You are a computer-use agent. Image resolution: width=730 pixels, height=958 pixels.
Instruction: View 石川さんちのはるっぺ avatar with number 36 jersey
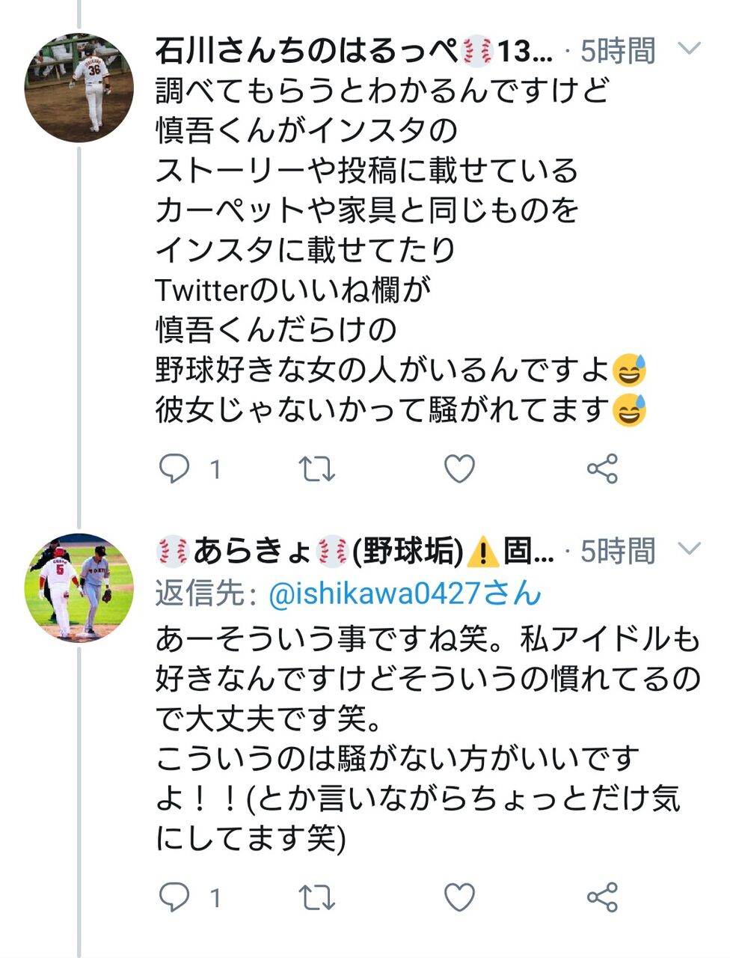coord(79,87)
